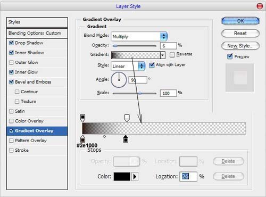The height and width of the screenshot is (197, 266).
Task: Open the Blend Mode Multiply dropdown
Action: point(139,36)
